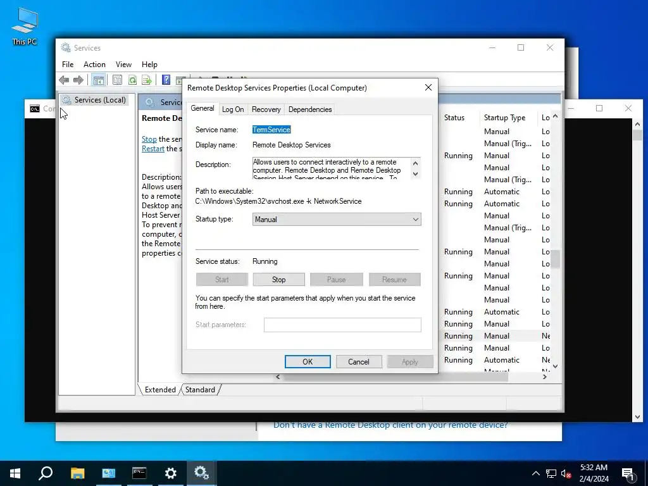Sort by the Startup Type column header

pyautogui.click(x=504, y=118)
